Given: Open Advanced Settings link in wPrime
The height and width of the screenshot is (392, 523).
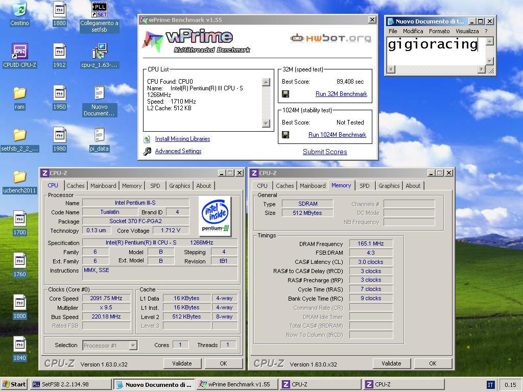Looking at the screenshot, I should click(x=178, y=151).
